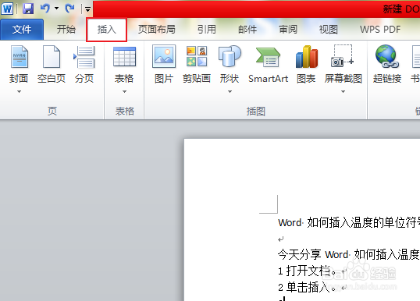Screen dimensions: 420x301
Task: Expand the 屏幕截图 dropdown arrow
Action: (x=343, y=92)
